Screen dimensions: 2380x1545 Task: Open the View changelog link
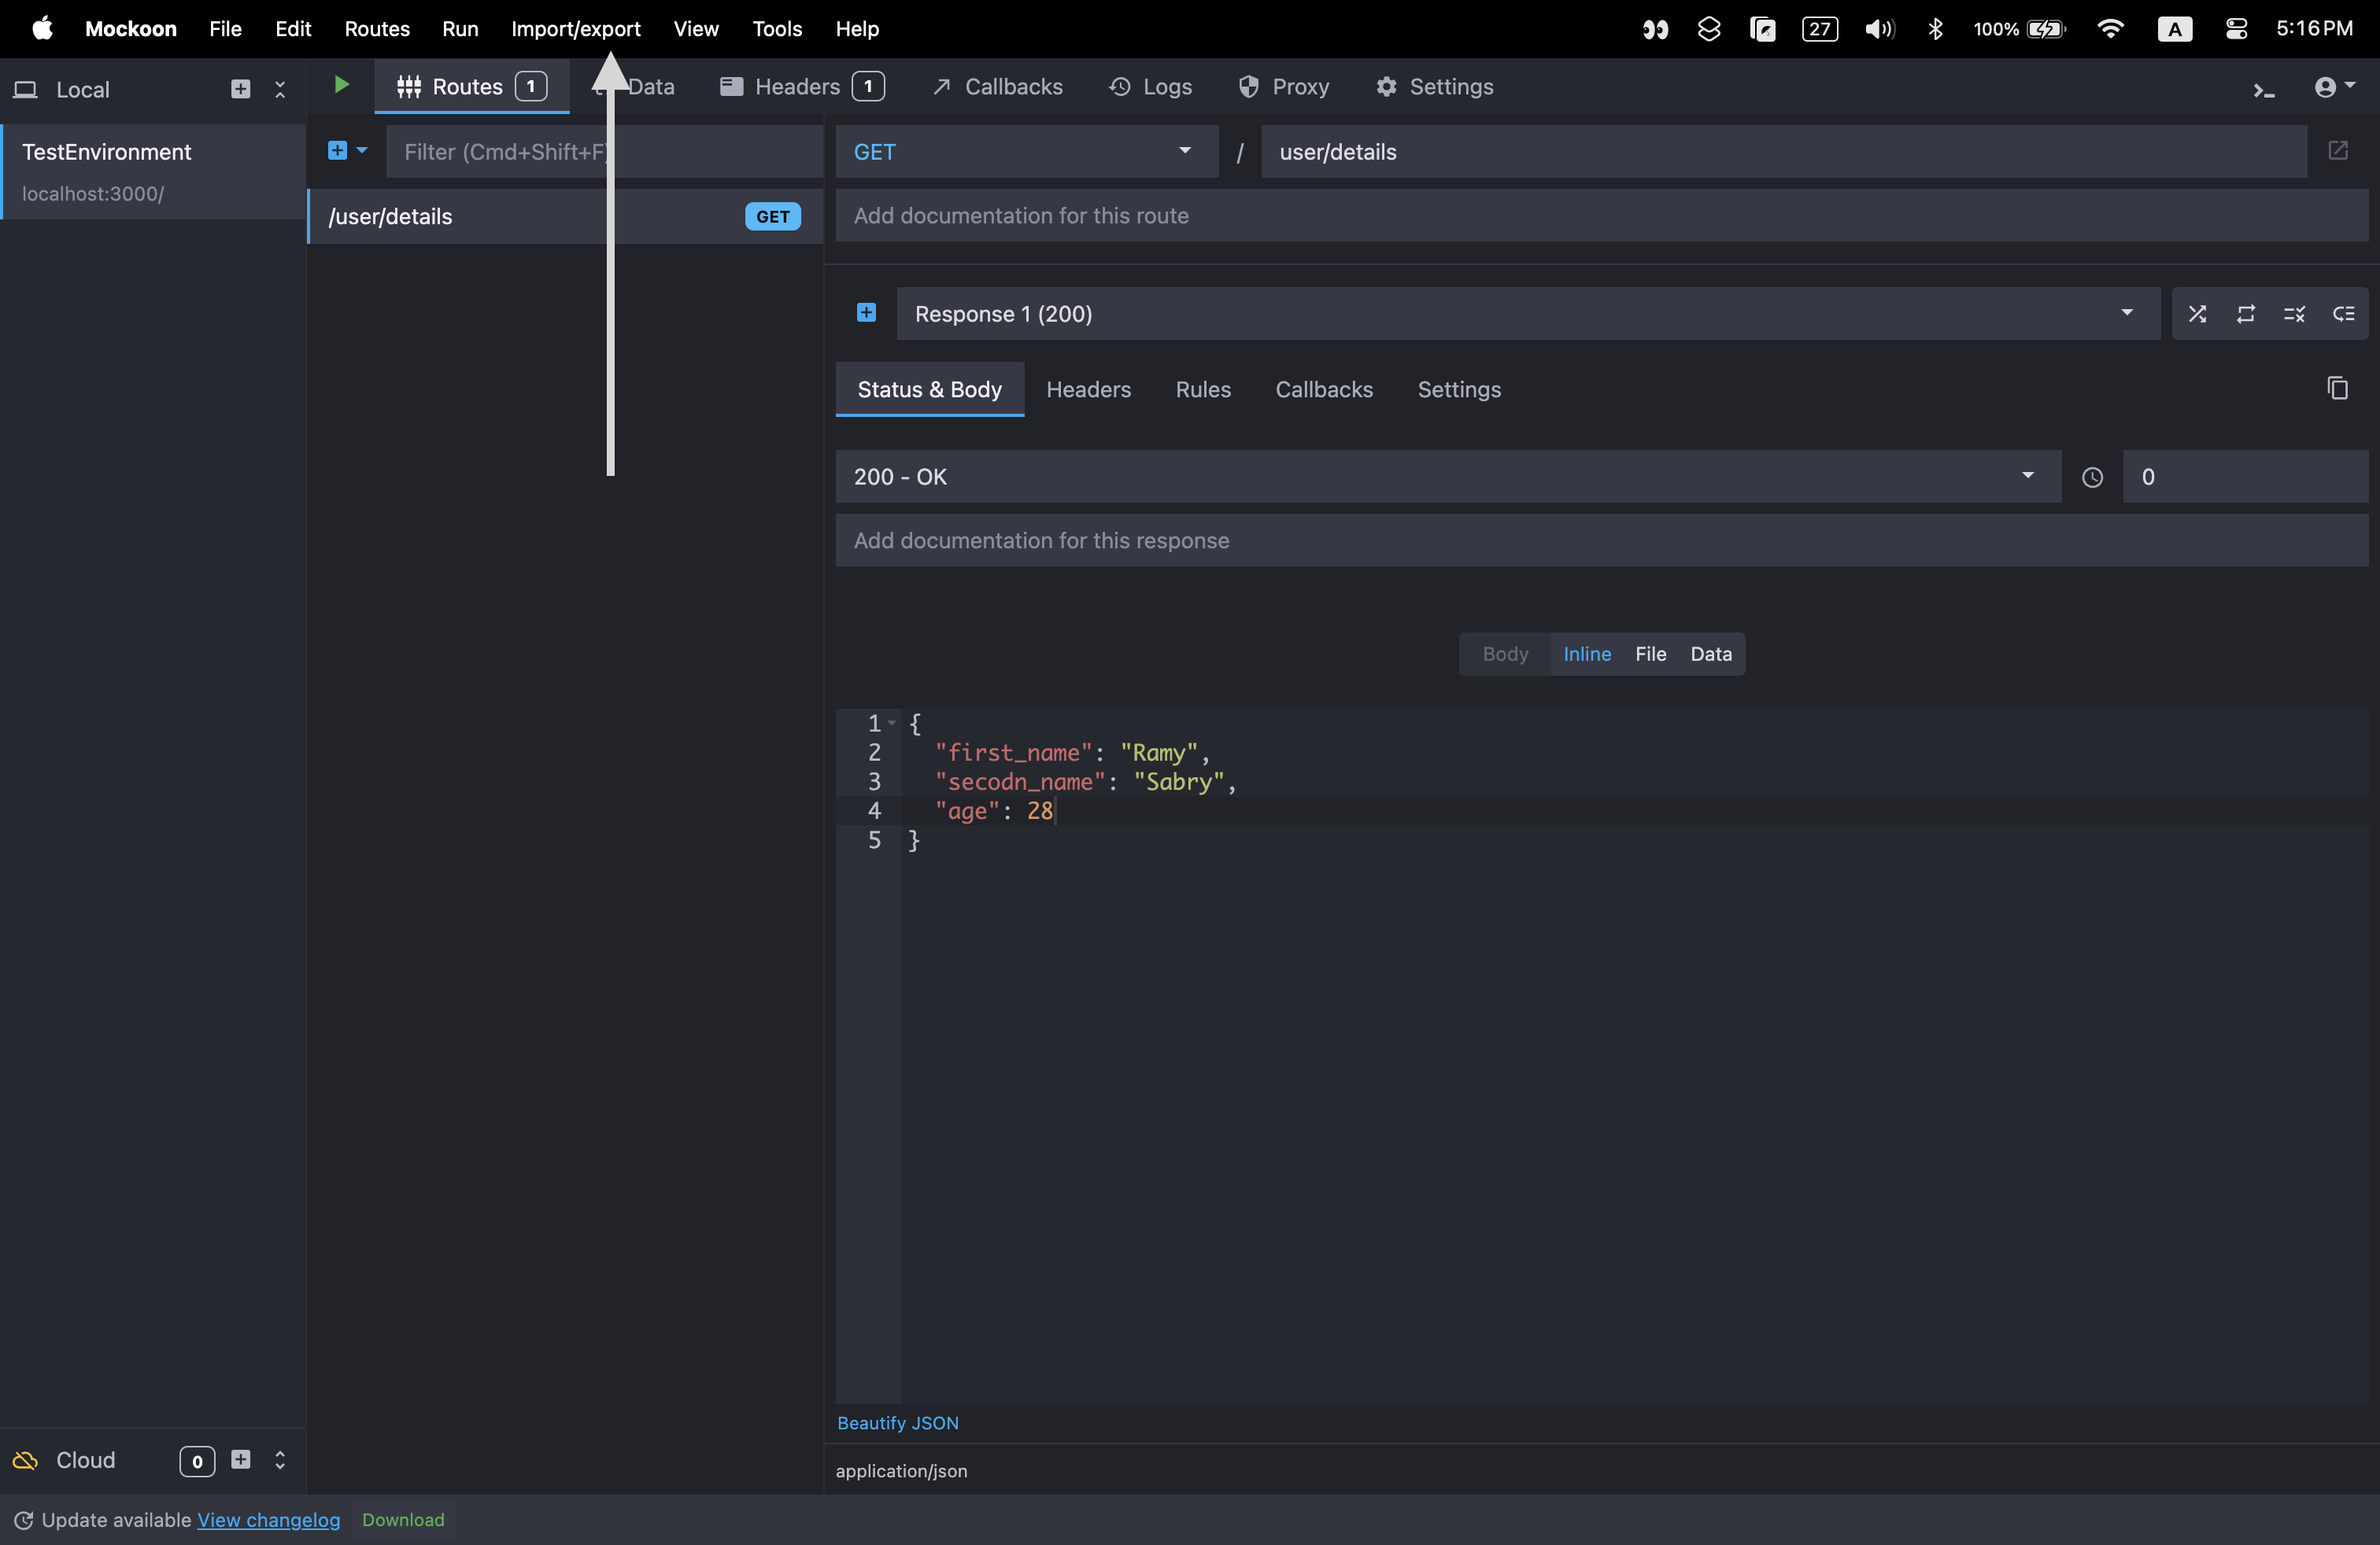click(x=268, y=1520)
